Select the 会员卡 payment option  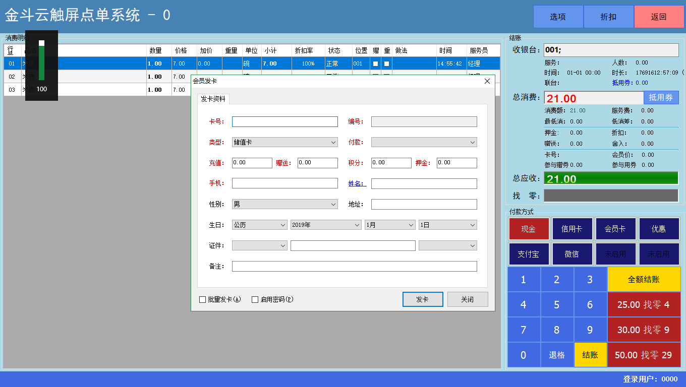[x=615, y=228]
